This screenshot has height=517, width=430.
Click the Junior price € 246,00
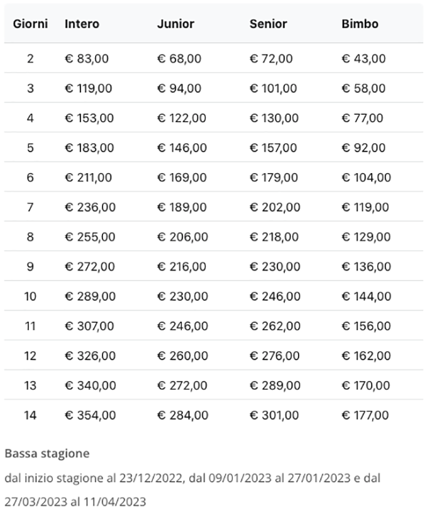tap(182, 326)
